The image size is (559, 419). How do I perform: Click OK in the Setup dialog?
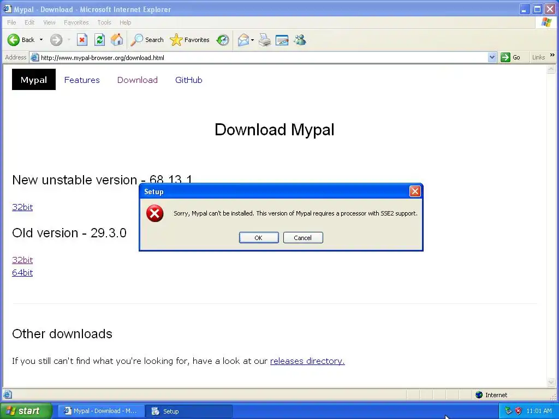[x=259, y=238]
